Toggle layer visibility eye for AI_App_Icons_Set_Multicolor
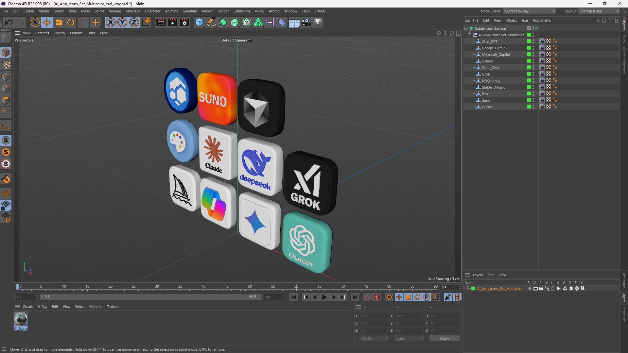 [535, 289]
